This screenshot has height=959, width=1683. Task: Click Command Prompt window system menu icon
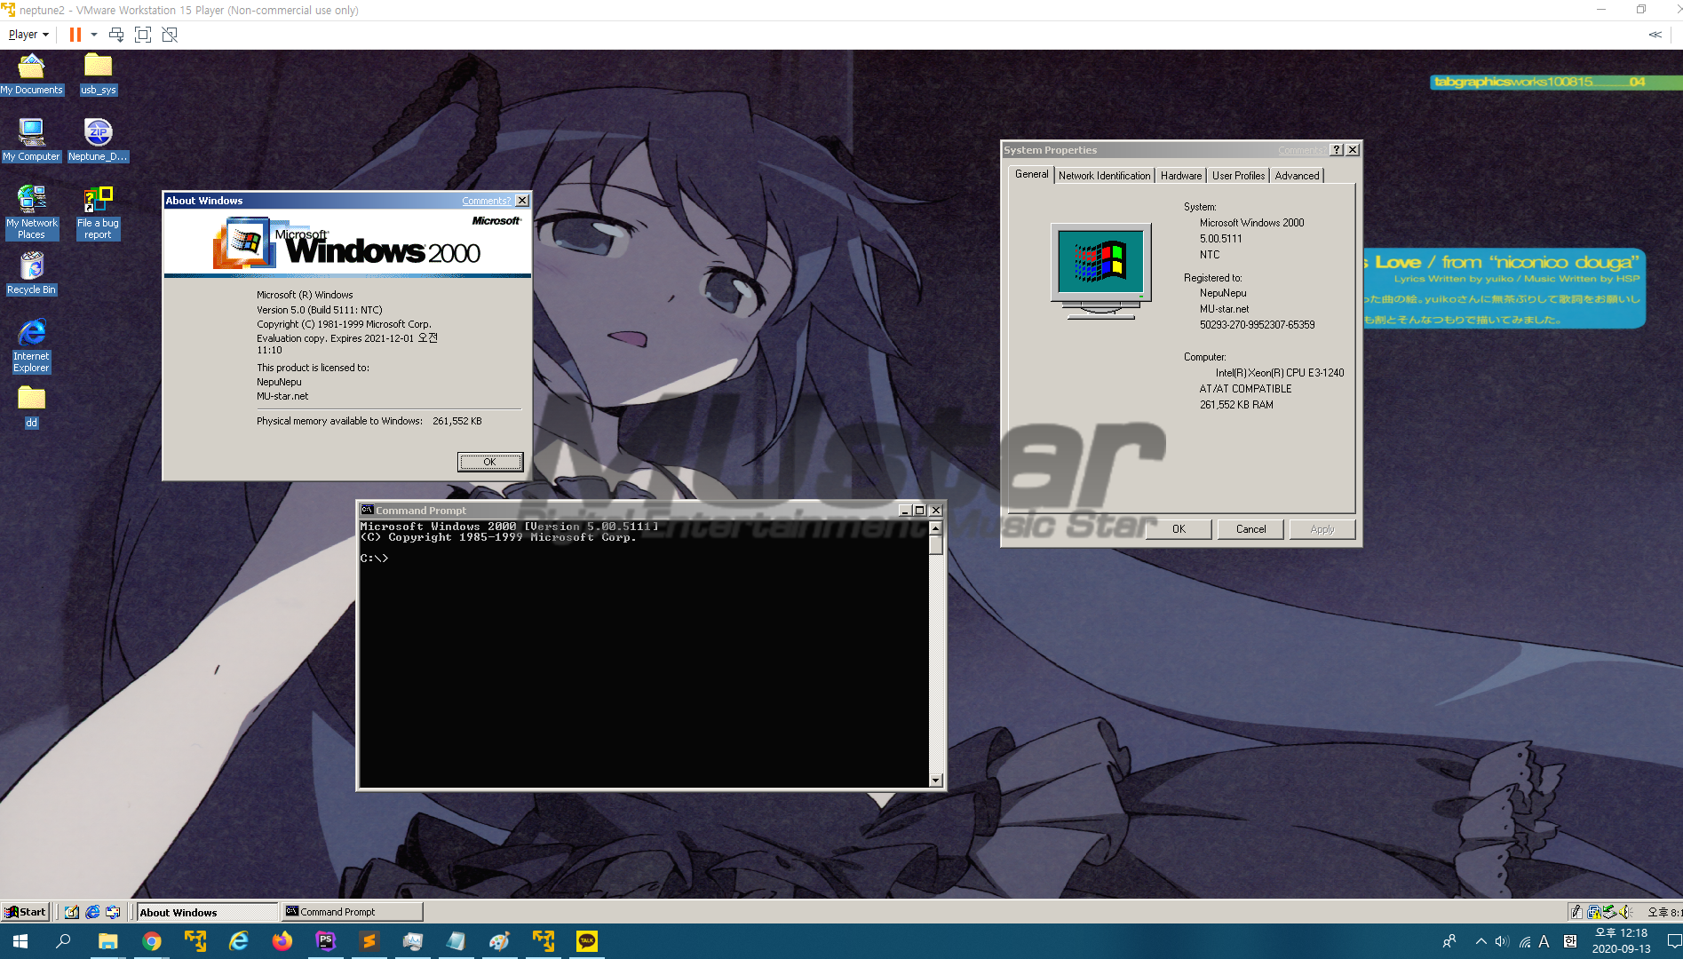click(367, 510)
